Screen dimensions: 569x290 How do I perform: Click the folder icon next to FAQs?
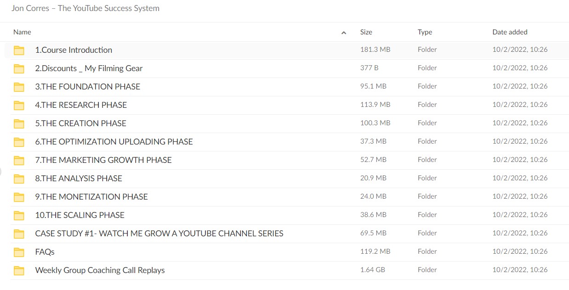tap(19, 252)
